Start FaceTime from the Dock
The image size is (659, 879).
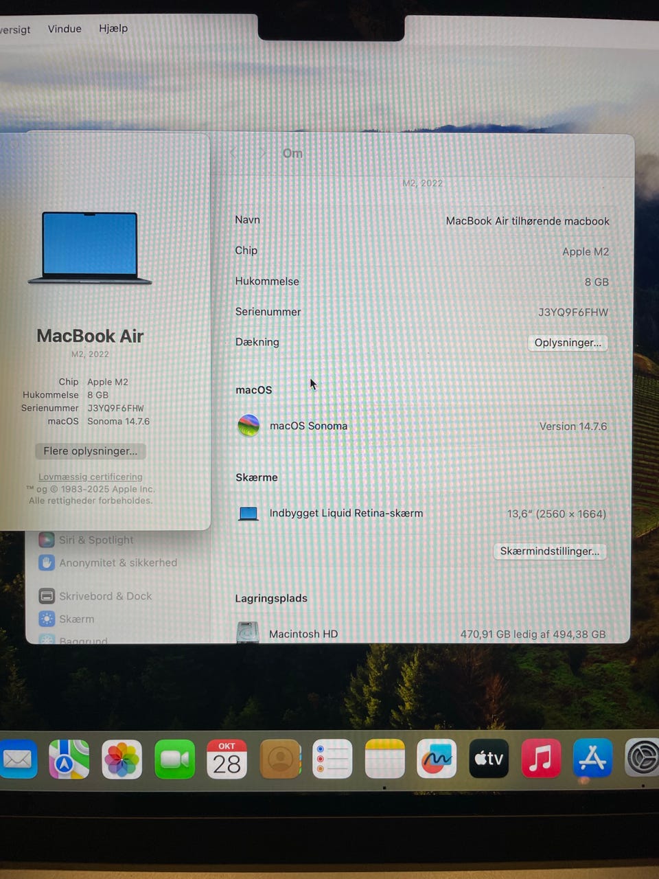click(x=174, y=759)
